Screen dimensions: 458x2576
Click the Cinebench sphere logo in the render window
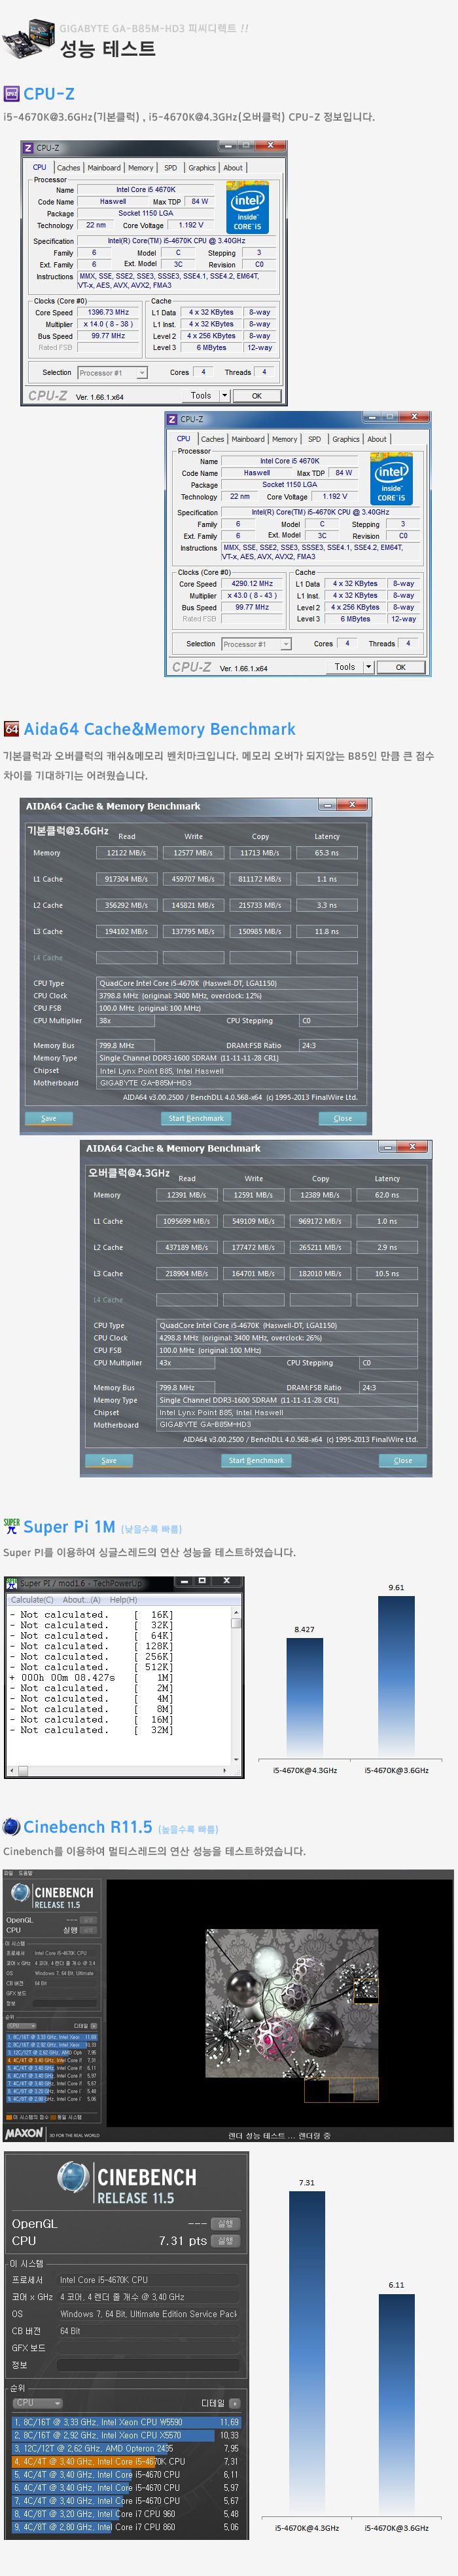pos(20,1892)
